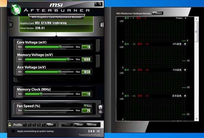Click the Memory Clock +0 value field
Image resolution: width=204 pixels, height=138 pixels.
pos(86,94)
